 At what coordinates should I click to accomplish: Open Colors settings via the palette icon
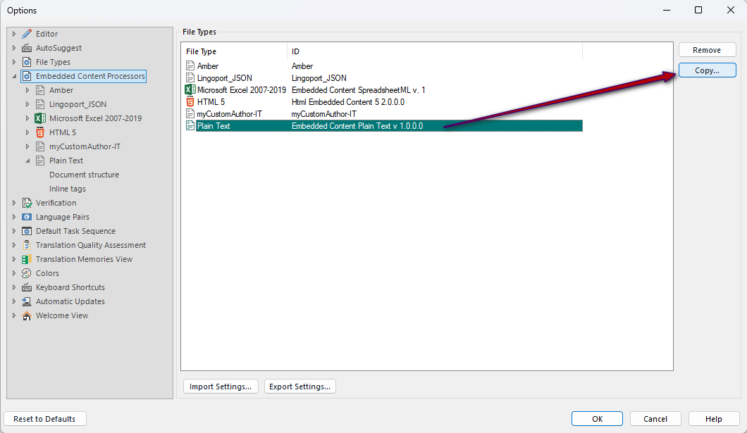26,272
